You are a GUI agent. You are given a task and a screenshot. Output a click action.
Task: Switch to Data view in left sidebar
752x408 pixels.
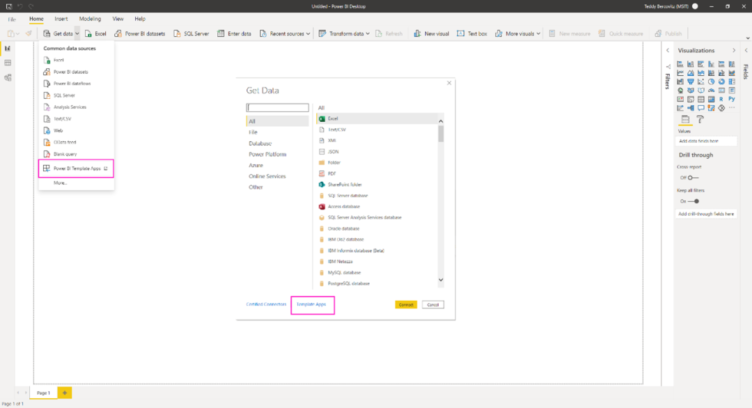(8, 63)
